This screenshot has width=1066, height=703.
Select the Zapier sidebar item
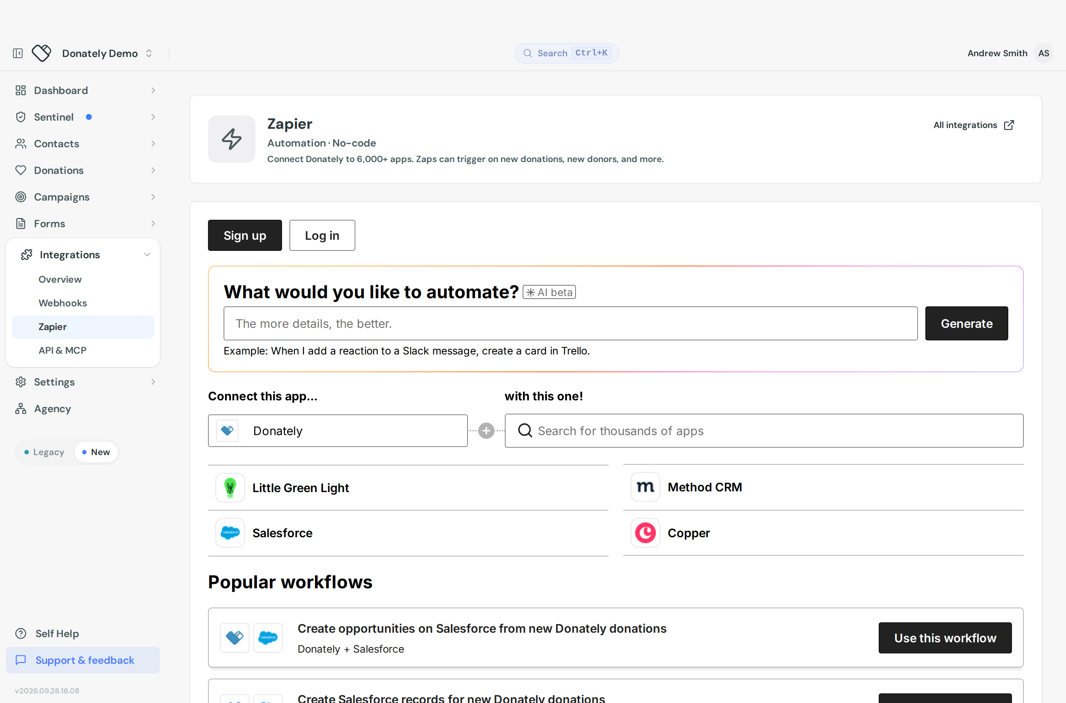pyautogui.click(x=83, y=327)
